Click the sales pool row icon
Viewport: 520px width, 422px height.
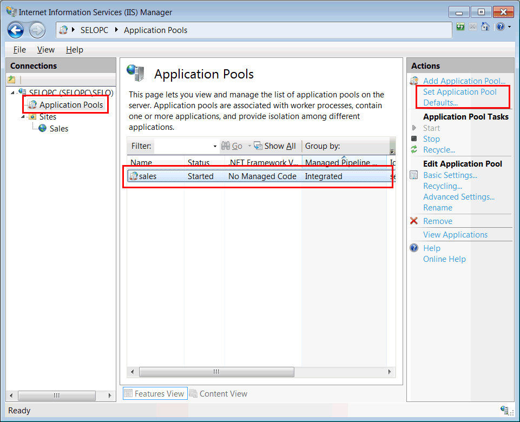pos(134,176)
